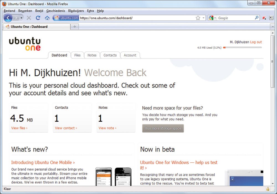
Task: Click the What's new? heading
Action: (x=30, y=149)
